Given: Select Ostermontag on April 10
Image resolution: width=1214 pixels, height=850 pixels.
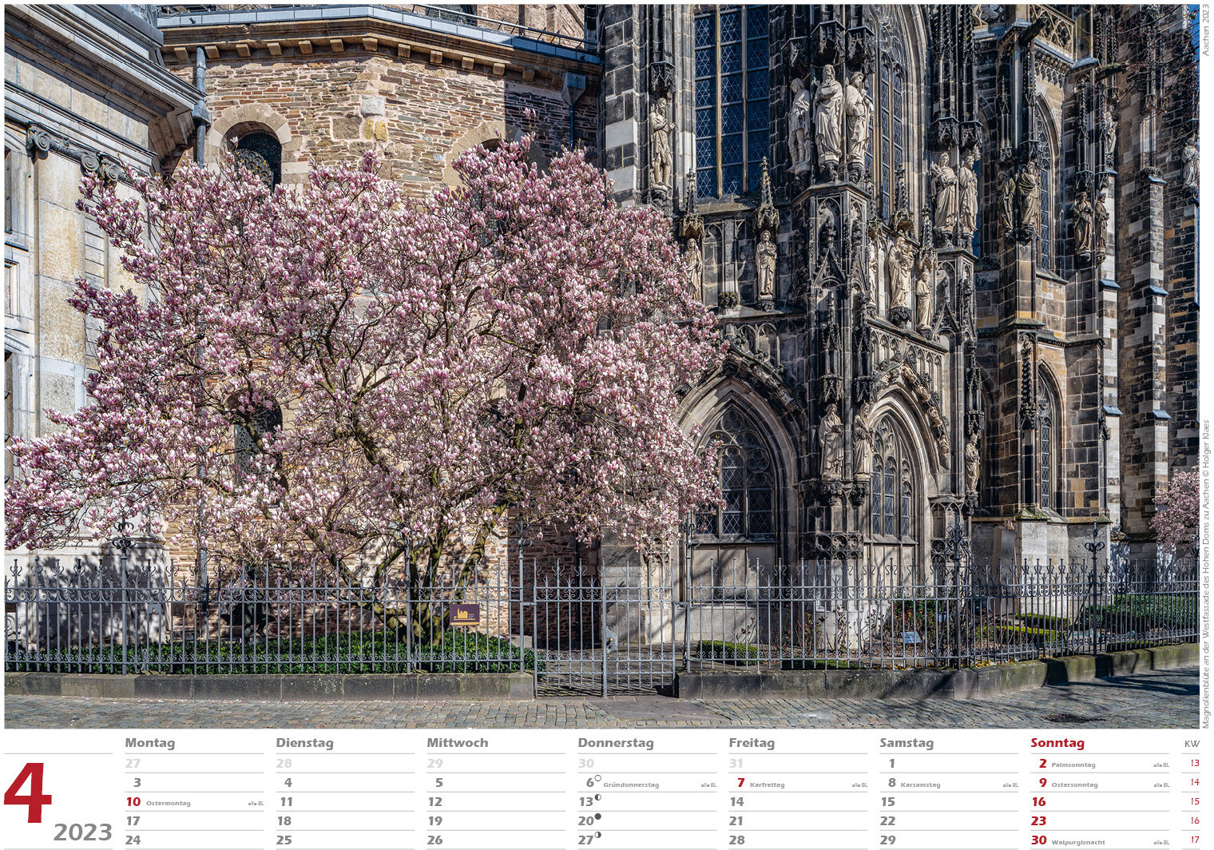Looking at the screenshot, I should [168, 803].
